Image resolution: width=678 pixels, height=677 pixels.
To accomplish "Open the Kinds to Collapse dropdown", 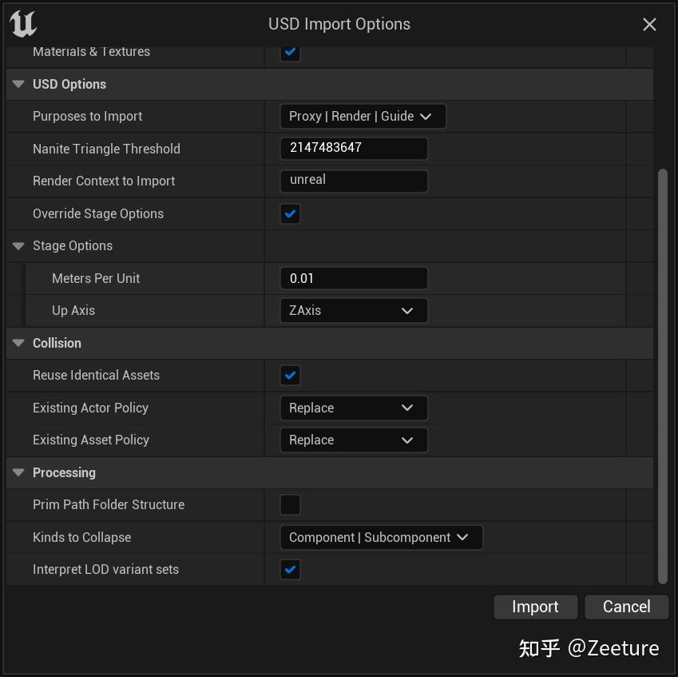I will pos(381,538).
